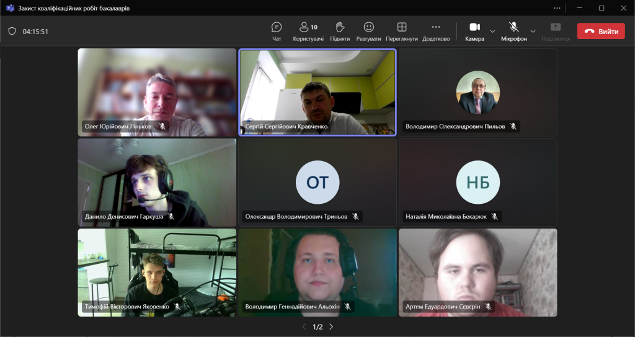Click muted mic icon next to Пильов
635x337 pixels.
513,126
